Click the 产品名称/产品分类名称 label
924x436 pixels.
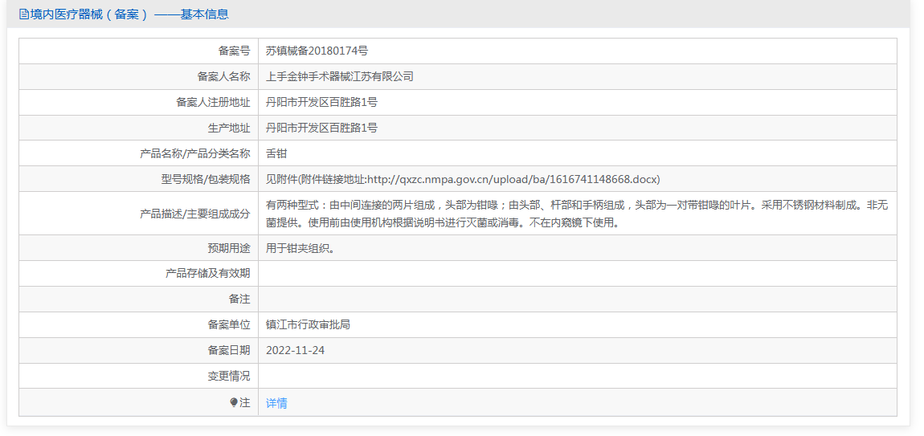pos(195,154)
